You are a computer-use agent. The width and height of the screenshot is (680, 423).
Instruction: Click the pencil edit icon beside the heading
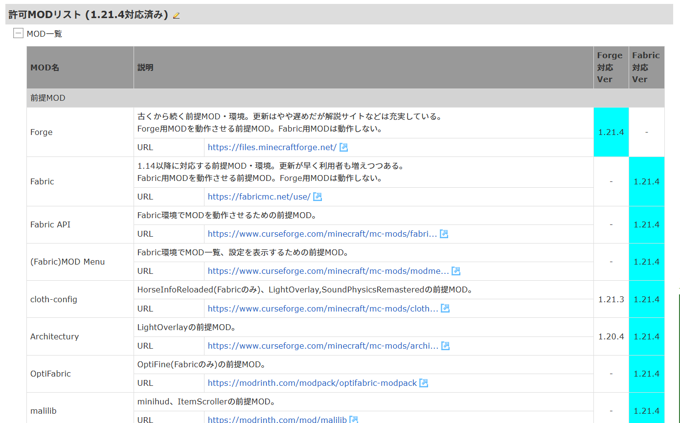tap(177, 15)
